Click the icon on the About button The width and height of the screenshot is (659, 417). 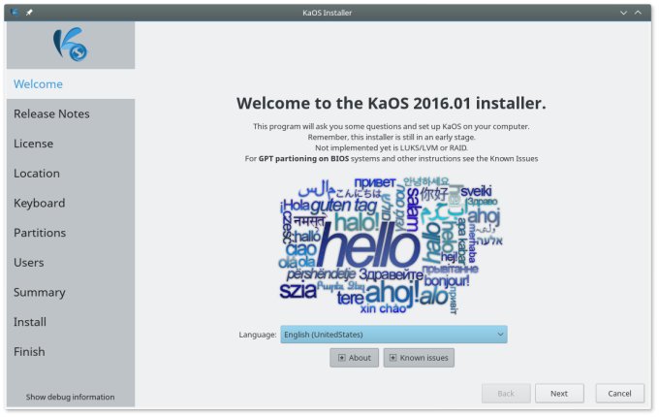coord(342,358)
